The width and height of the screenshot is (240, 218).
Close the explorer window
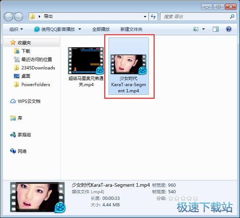pos(231,7)
